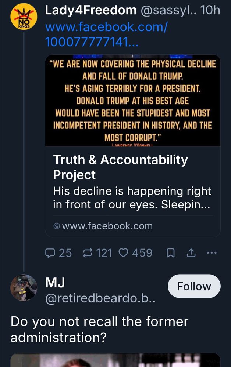Open the @retiredbeardo.b.. handle
The height and width of the screenshot is (367, 231).
100,298
